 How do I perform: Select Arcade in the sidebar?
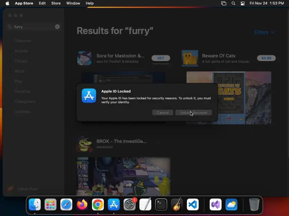[21, 51]
